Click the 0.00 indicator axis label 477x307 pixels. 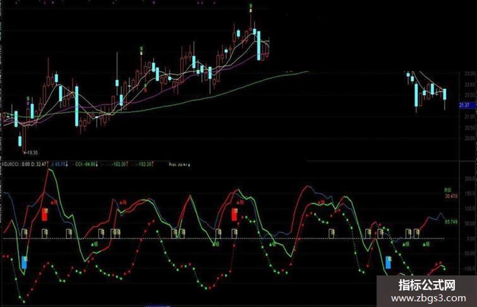coord(471,238)
